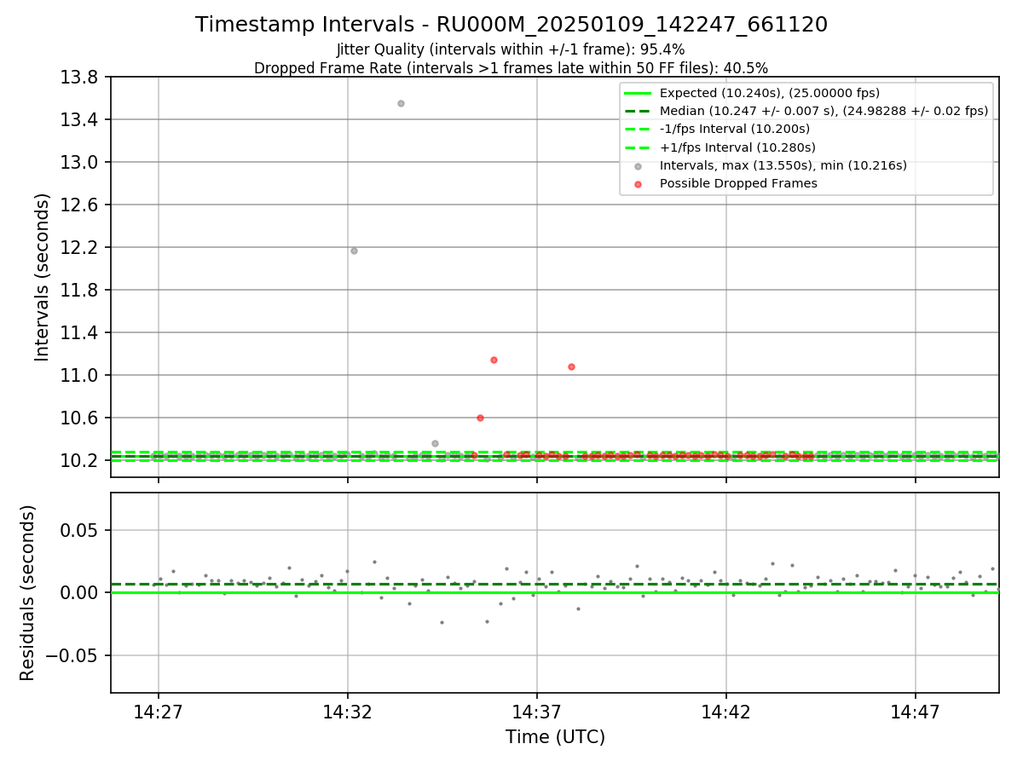1023x767 pixels.
Task: Click the red dropped-frame point near 11.1 at 14:36
Action: pos(494,360)
